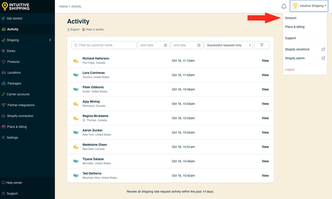Image resolution: width=332 pixels, height=199 pixels.
Task: Open the How it works link
Action: tap(94, 30)
